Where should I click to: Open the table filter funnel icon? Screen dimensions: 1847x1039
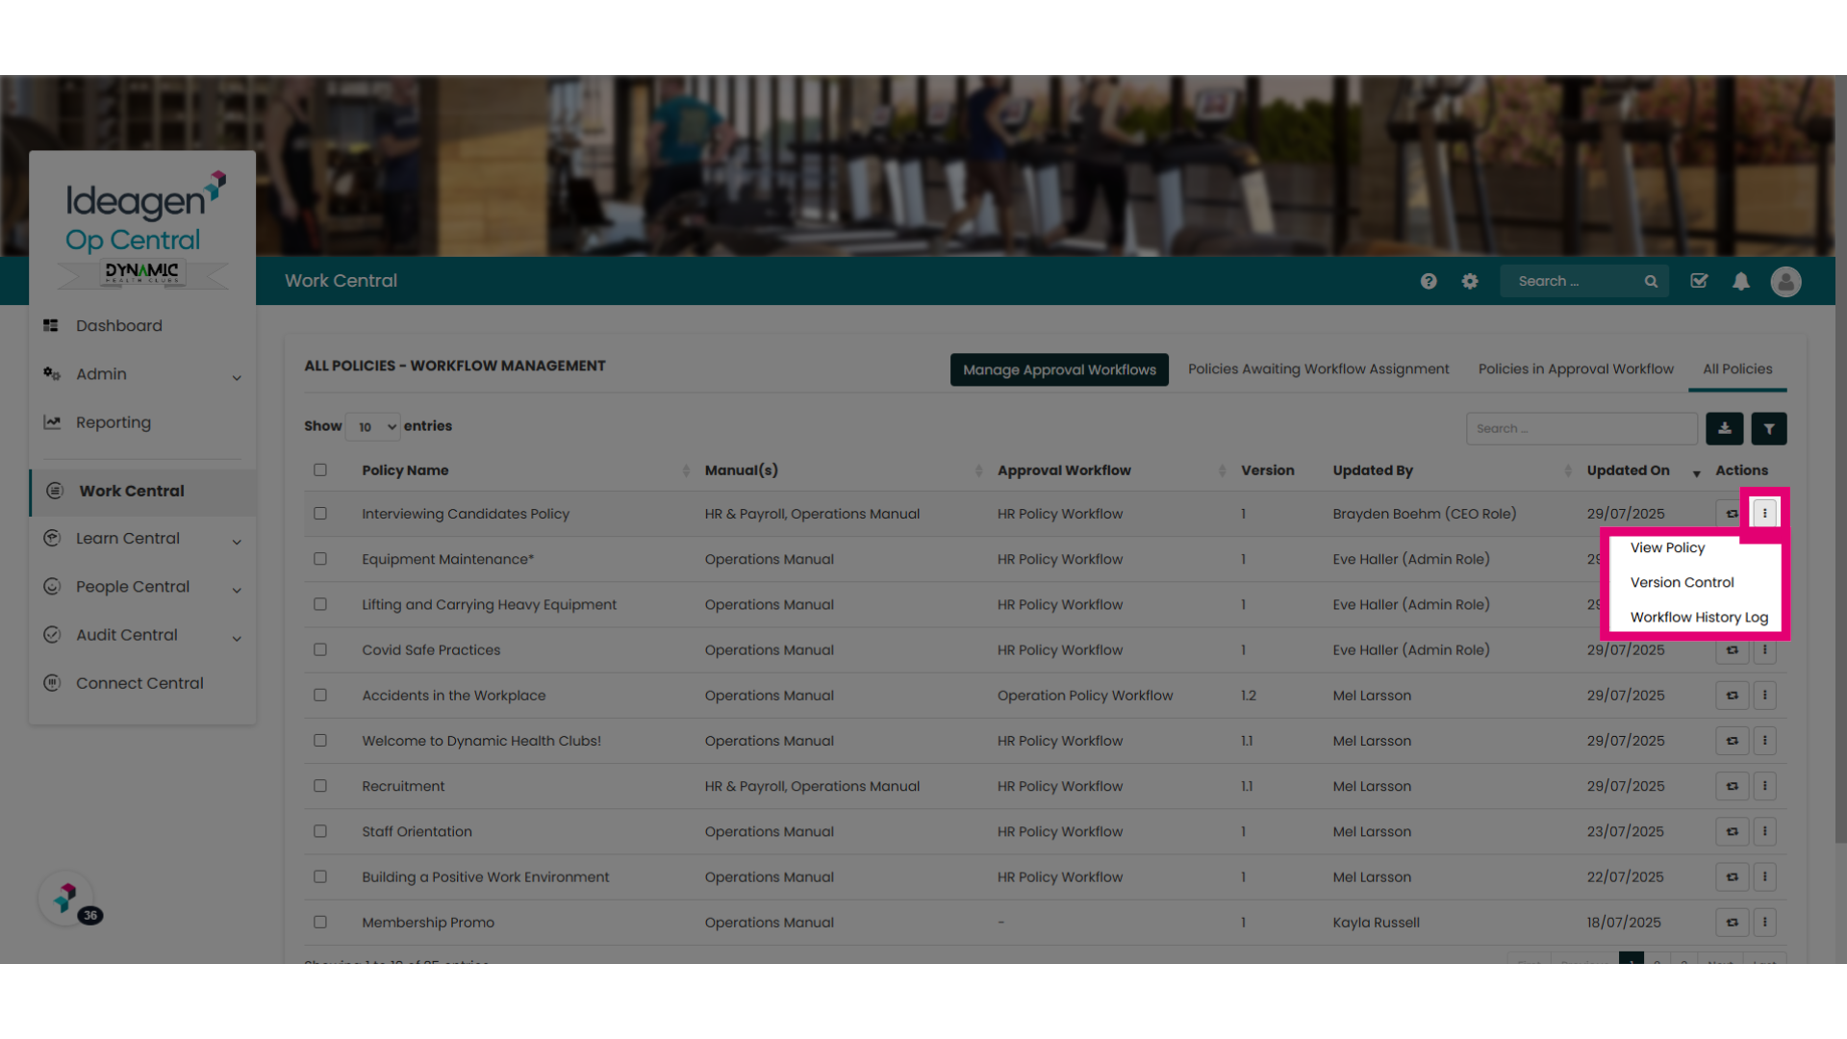[1769, 428]
